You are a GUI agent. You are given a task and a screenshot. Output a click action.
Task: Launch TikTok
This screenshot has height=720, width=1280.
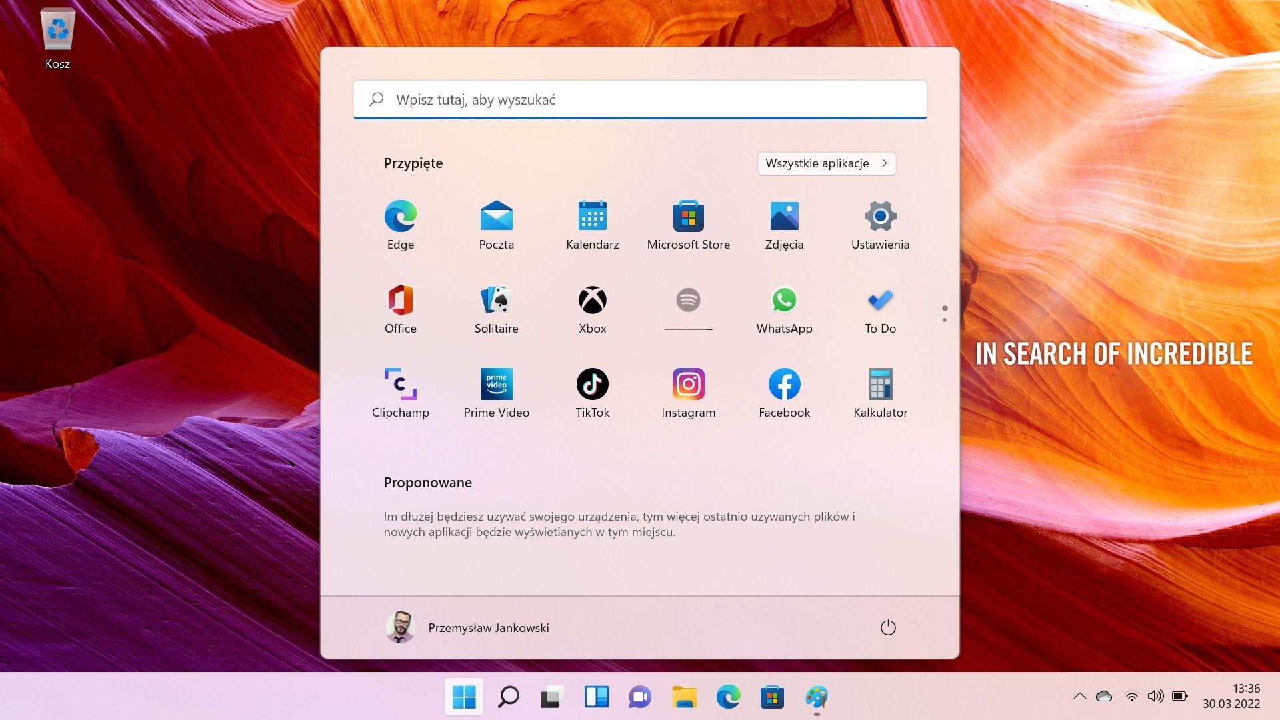click(593, 393)
